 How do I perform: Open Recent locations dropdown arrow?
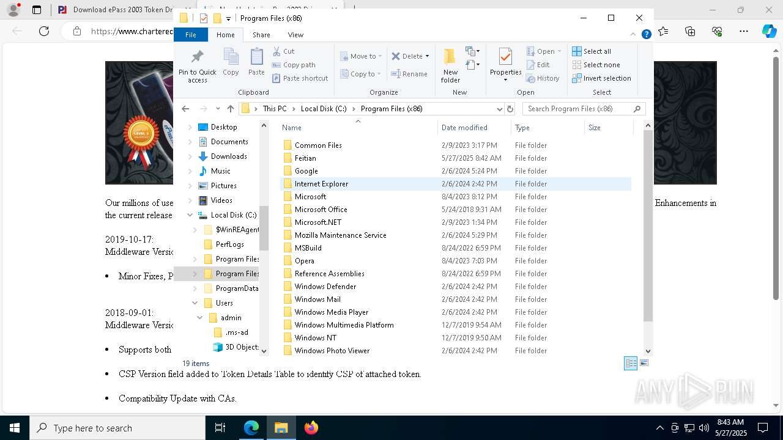click(x=217, y=109)
